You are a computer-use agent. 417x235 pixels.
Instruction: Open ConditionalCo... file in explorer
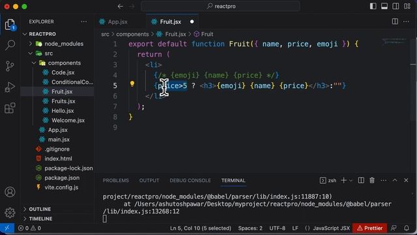click(x=72, y=82)
